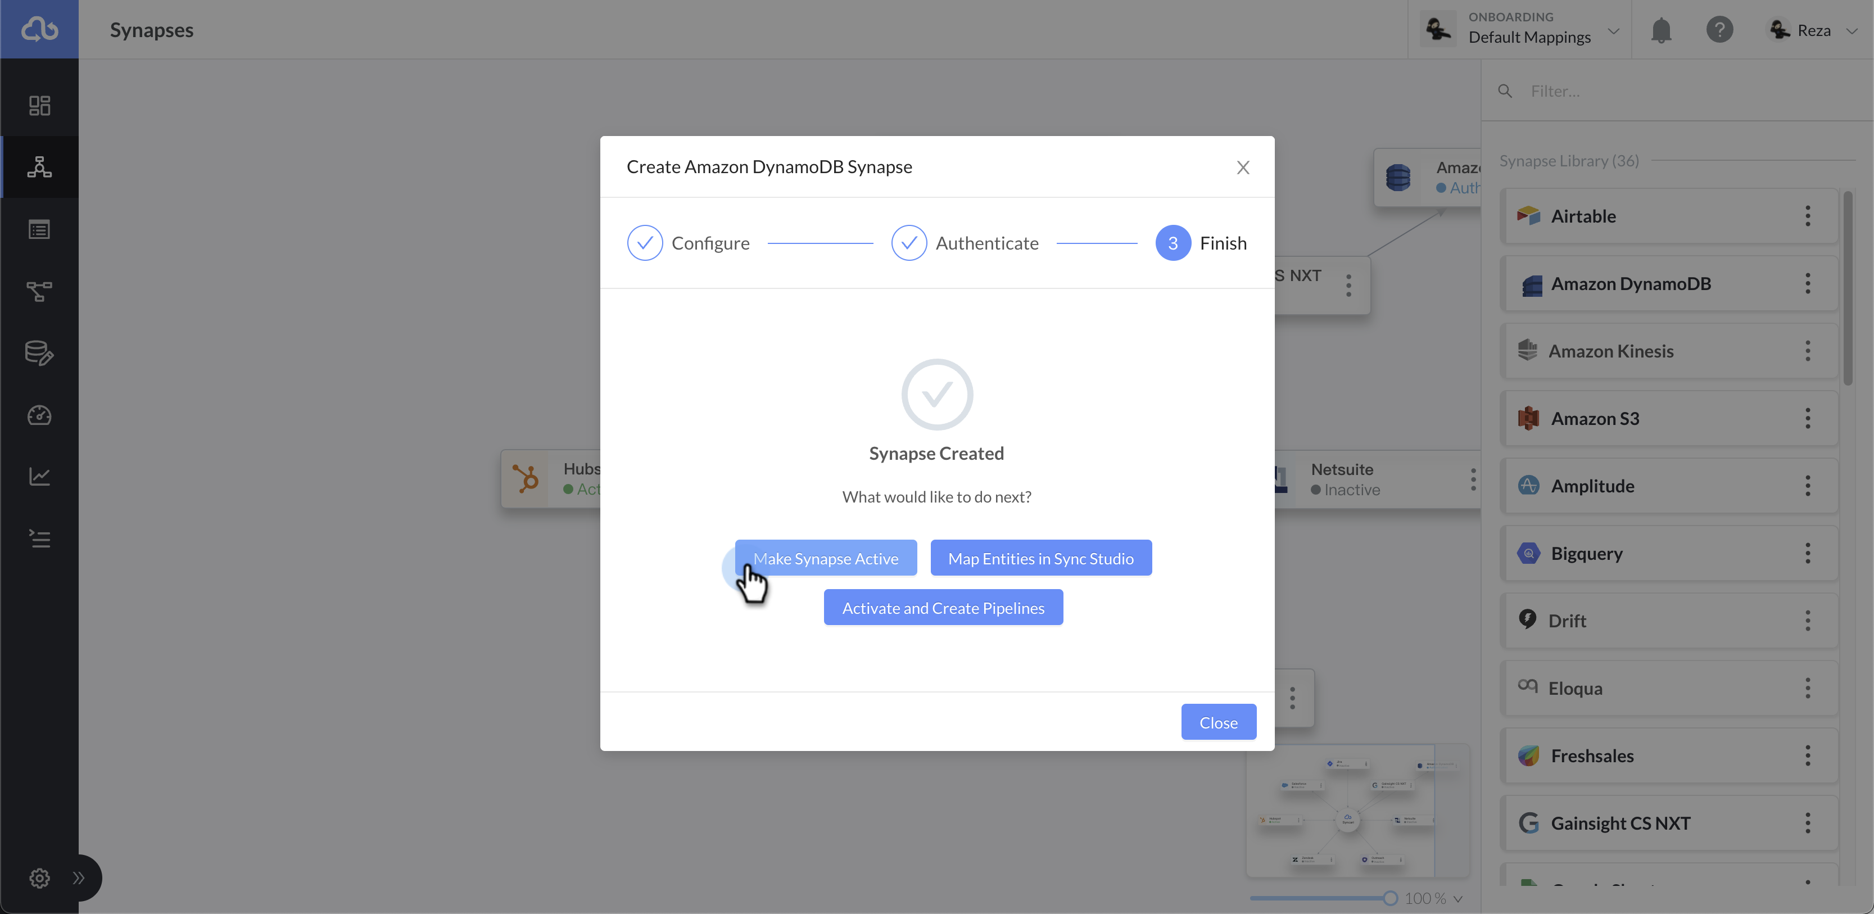Viewport: 1874px width, 914px height.
Task: Select Bigquery in Synapse Library
Action: (x=1669, y=553)
